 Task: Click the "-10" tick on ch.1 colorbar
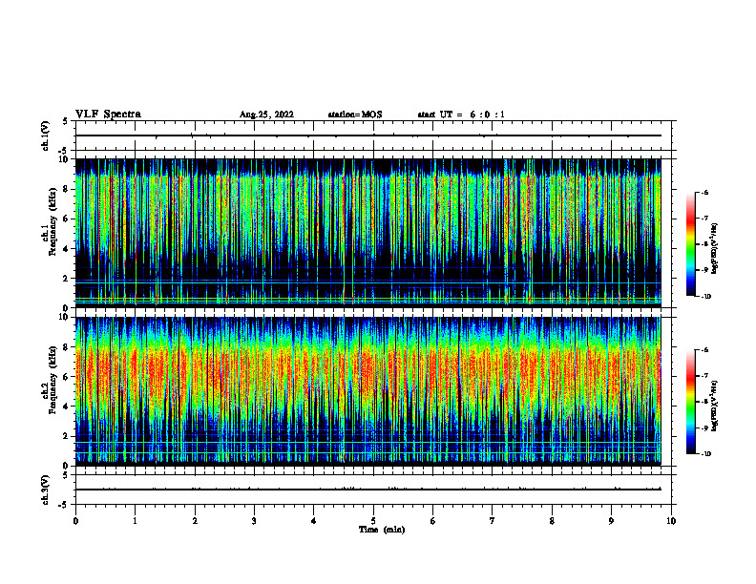[705, 297]
